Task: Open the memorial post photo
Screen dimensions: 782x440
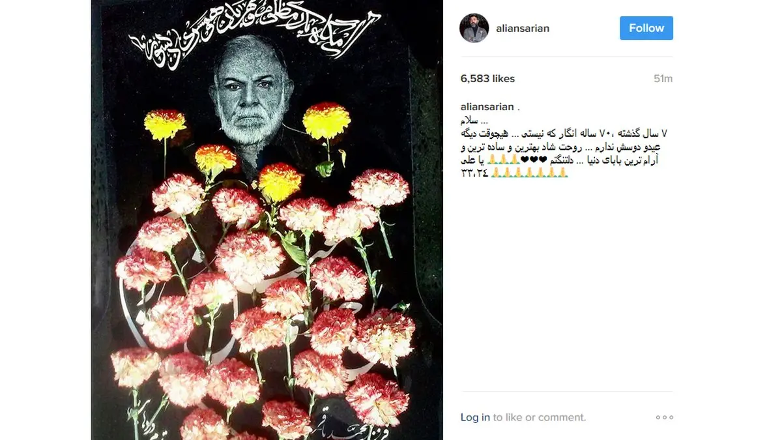Action: click(267, 220)
